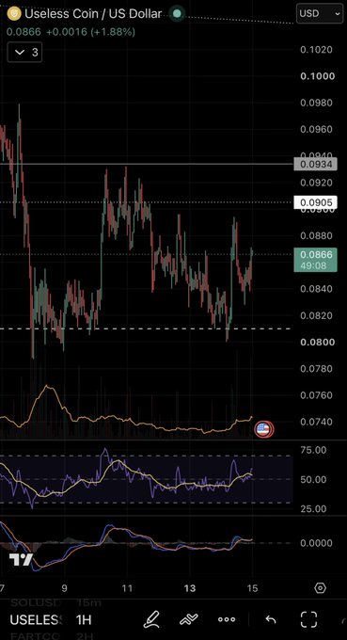The height and width of the screenshot is (640, 347).
Task: Tap the green market status dot
Action: [x=177, y=13]
